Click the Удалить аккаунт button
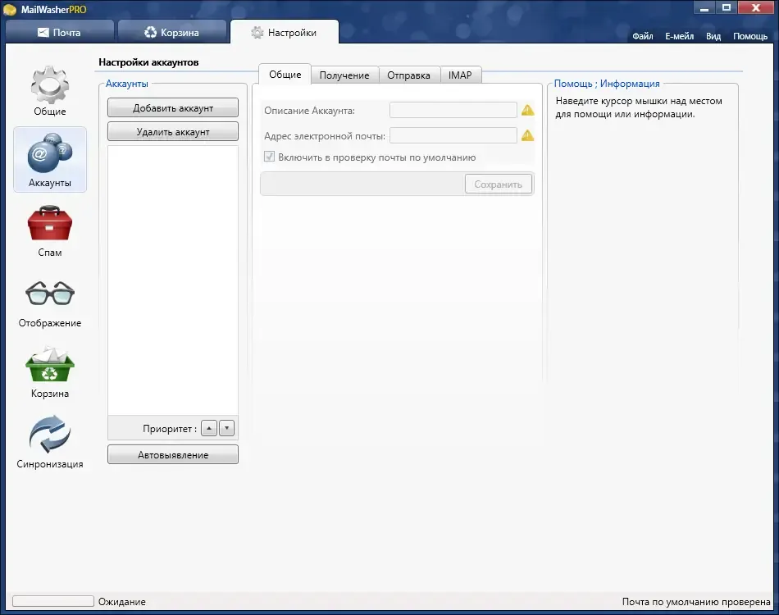The height and width of the screenshot is (615, 779). (173, 132)
